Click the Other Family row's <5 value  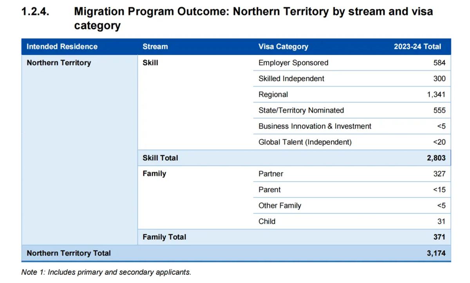441,206
